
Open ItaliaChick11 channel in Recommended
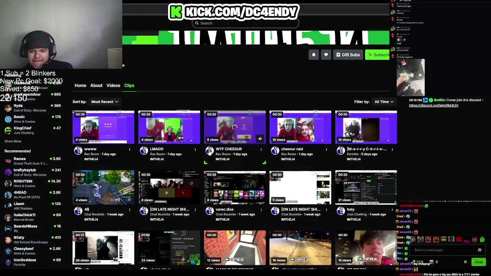(33, 217)
